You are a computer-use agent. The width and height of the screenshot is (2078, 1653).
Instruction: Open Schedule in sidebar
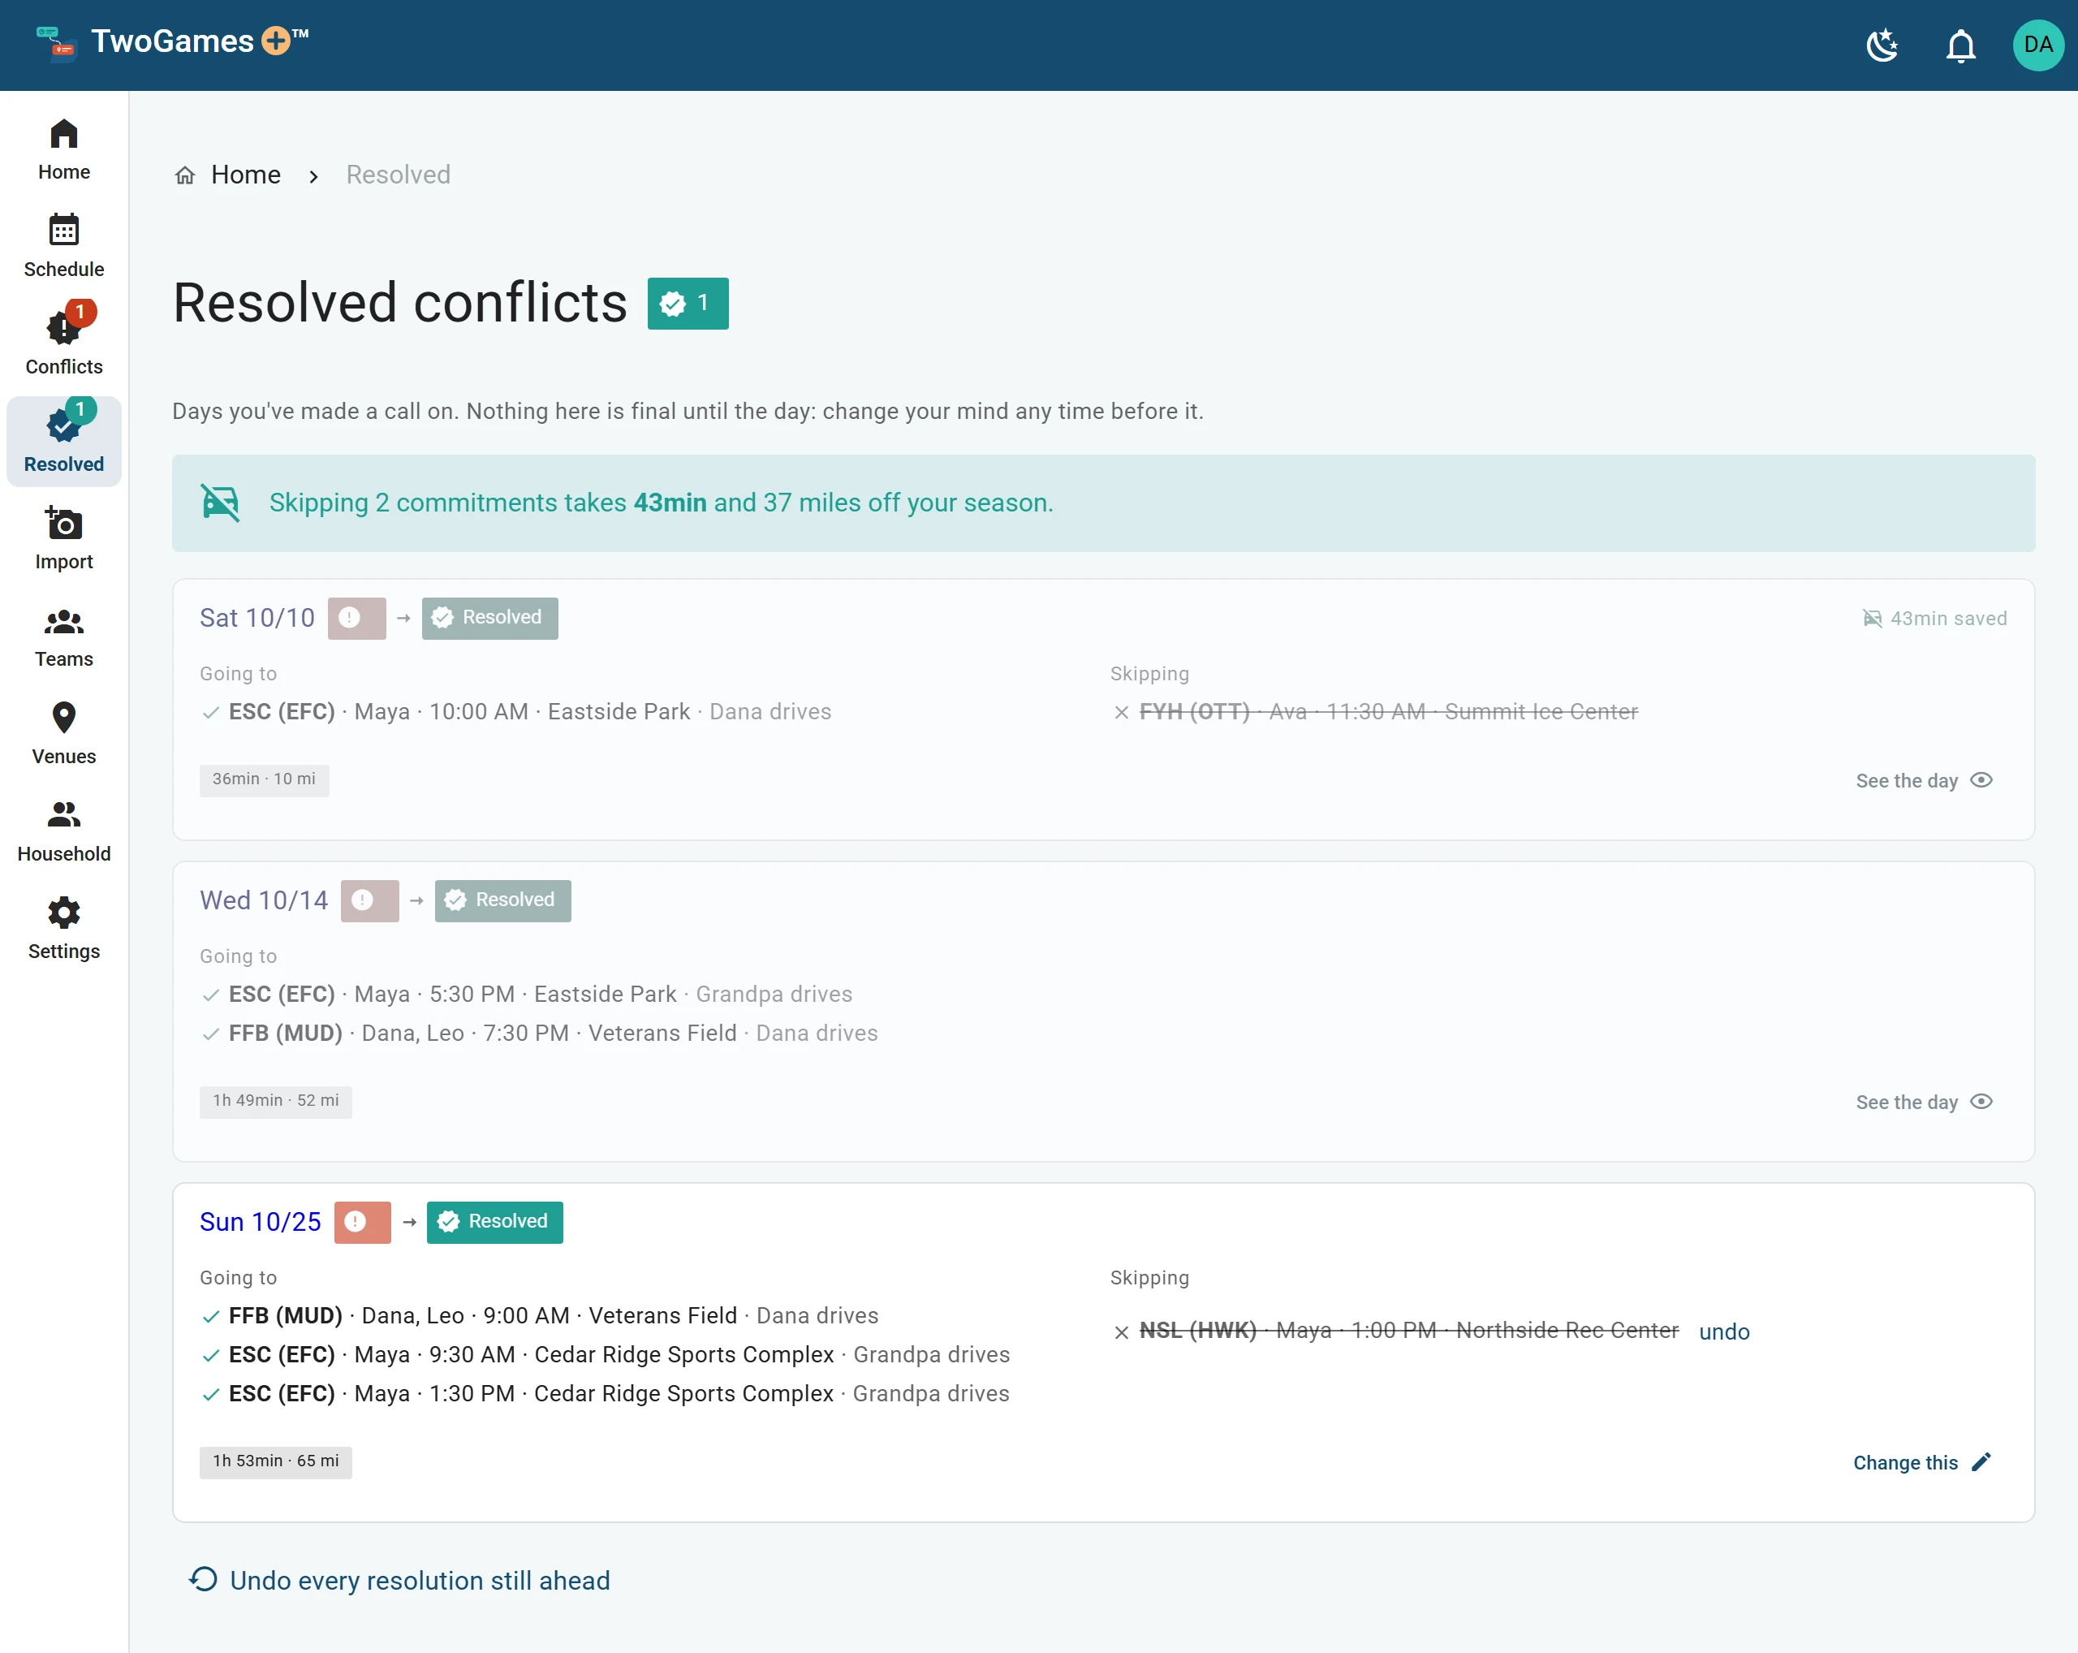[63, 247]
